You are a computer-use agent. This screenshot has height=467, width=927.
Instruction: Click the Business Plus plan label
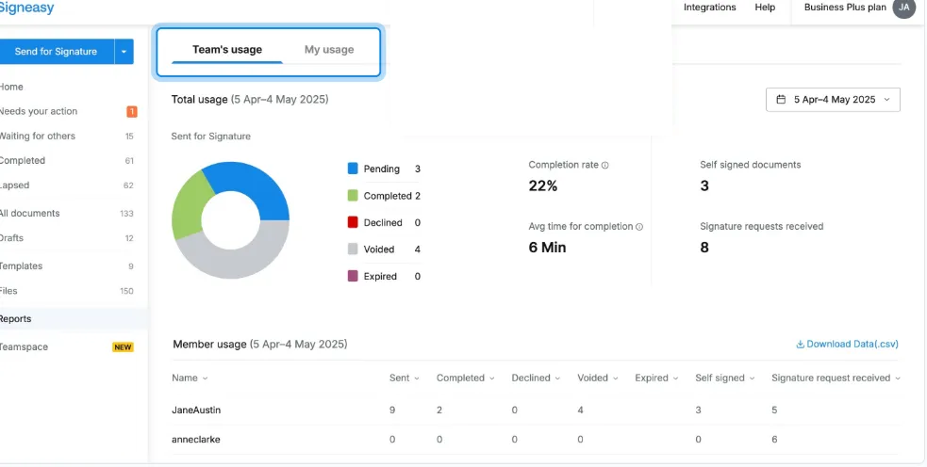click(845, 8)
